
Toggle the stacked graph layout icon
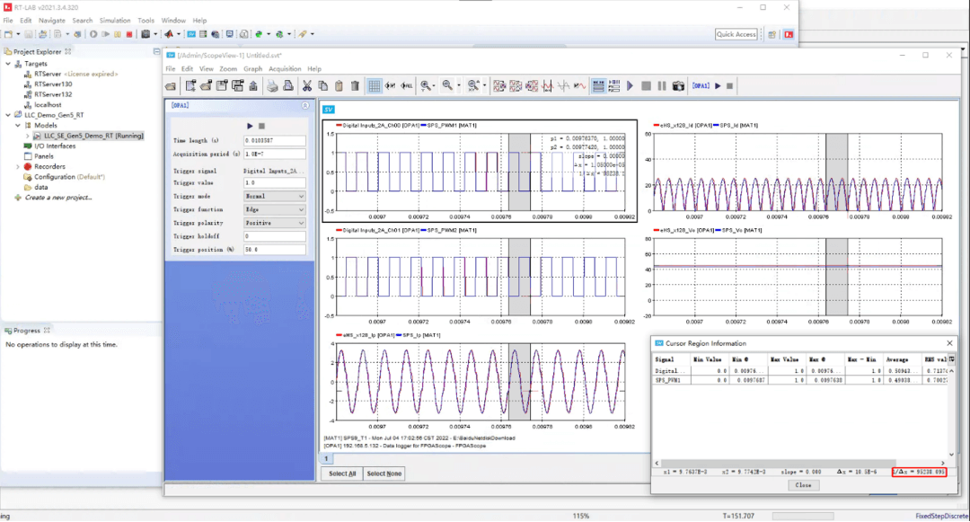click(x=597, y=86)
